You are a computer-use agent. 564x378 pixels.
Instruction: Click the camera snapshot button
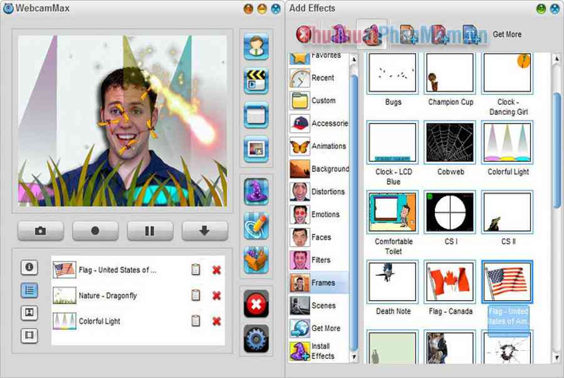41,231
